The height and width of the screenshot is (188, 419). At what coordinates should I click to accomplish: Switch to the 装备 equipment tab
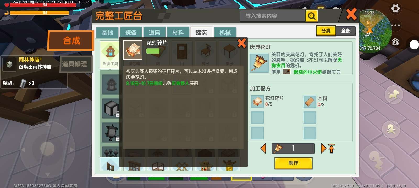point(131,32)
